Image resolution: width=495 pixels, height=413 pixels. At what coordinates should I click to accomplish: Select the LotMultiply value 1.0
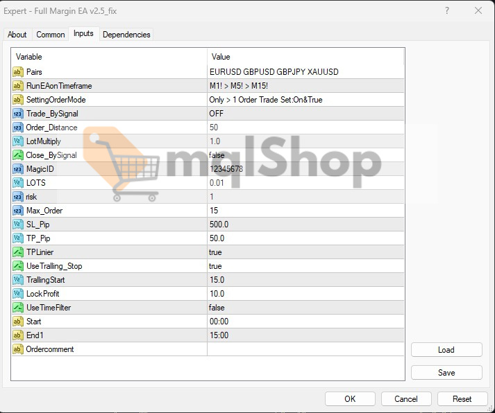[305, 141]
